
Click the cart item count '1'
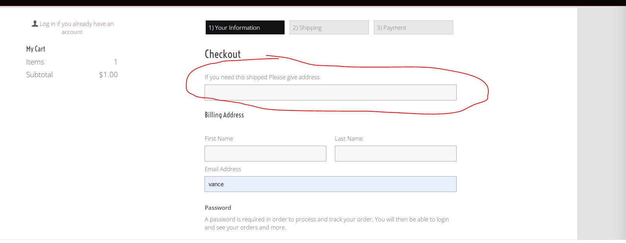[x=115, y=62]
